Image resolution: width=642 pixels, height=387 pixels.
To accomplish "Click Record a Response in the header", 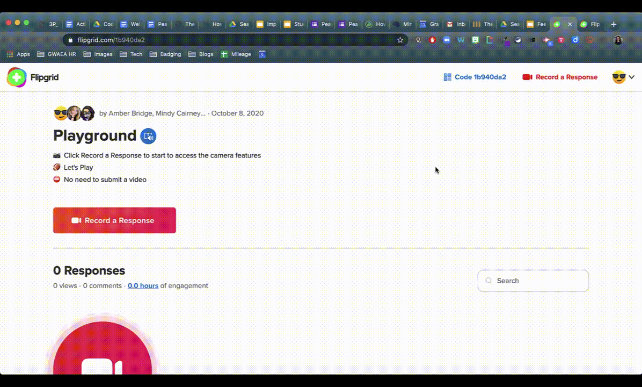I will click(x=560, y=77).
